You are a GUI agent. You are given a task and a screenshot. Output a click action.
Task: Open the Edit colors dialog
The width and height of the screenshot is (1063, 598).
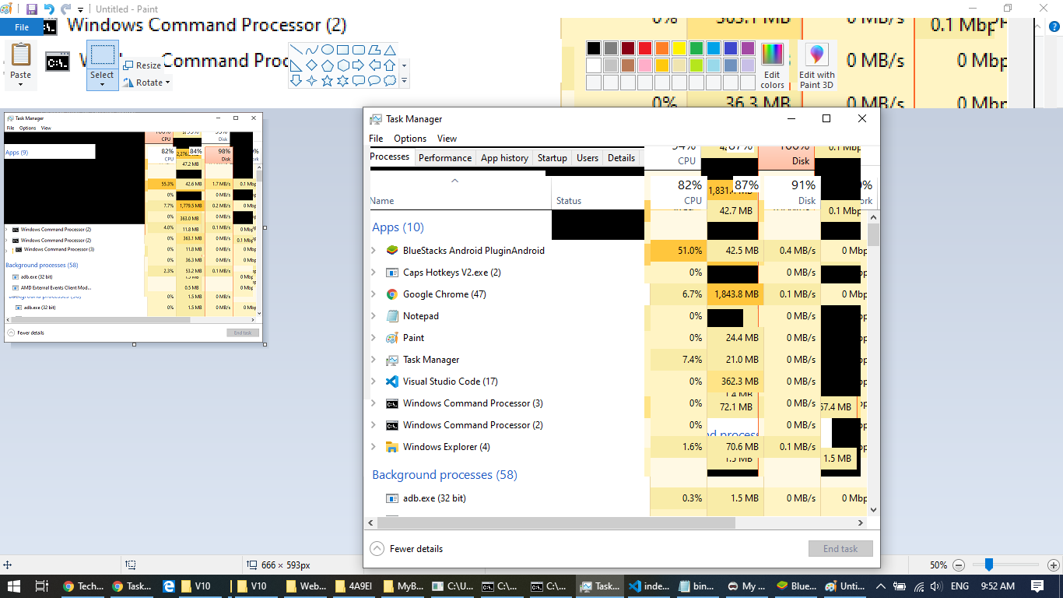pyautogui.click(x=772, y=66)
